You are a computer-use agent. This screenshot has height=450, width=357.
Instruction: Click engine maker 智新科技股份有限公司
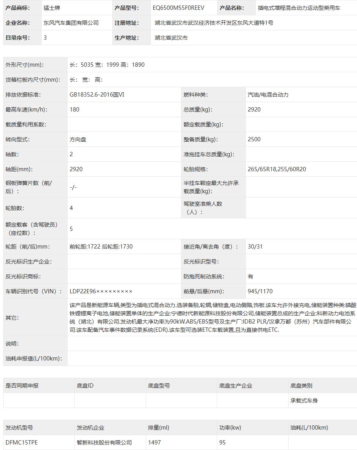click(x=104, y=443)
